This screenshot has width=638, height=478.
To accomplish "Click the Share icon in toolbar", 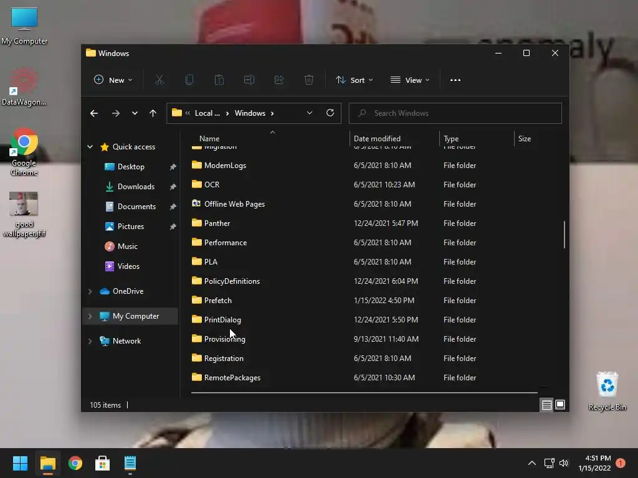I will 279,80.
